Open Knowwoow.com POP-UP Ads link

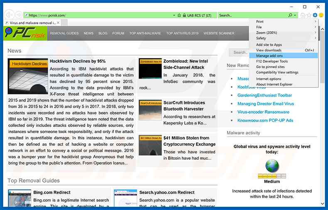265,120
